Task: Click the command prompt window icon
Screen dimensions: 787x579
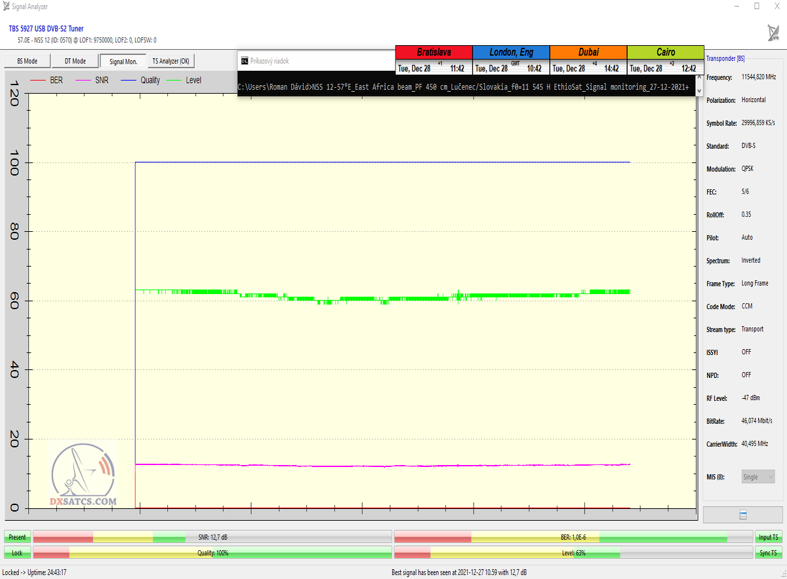Action: [x=244, y=61]
